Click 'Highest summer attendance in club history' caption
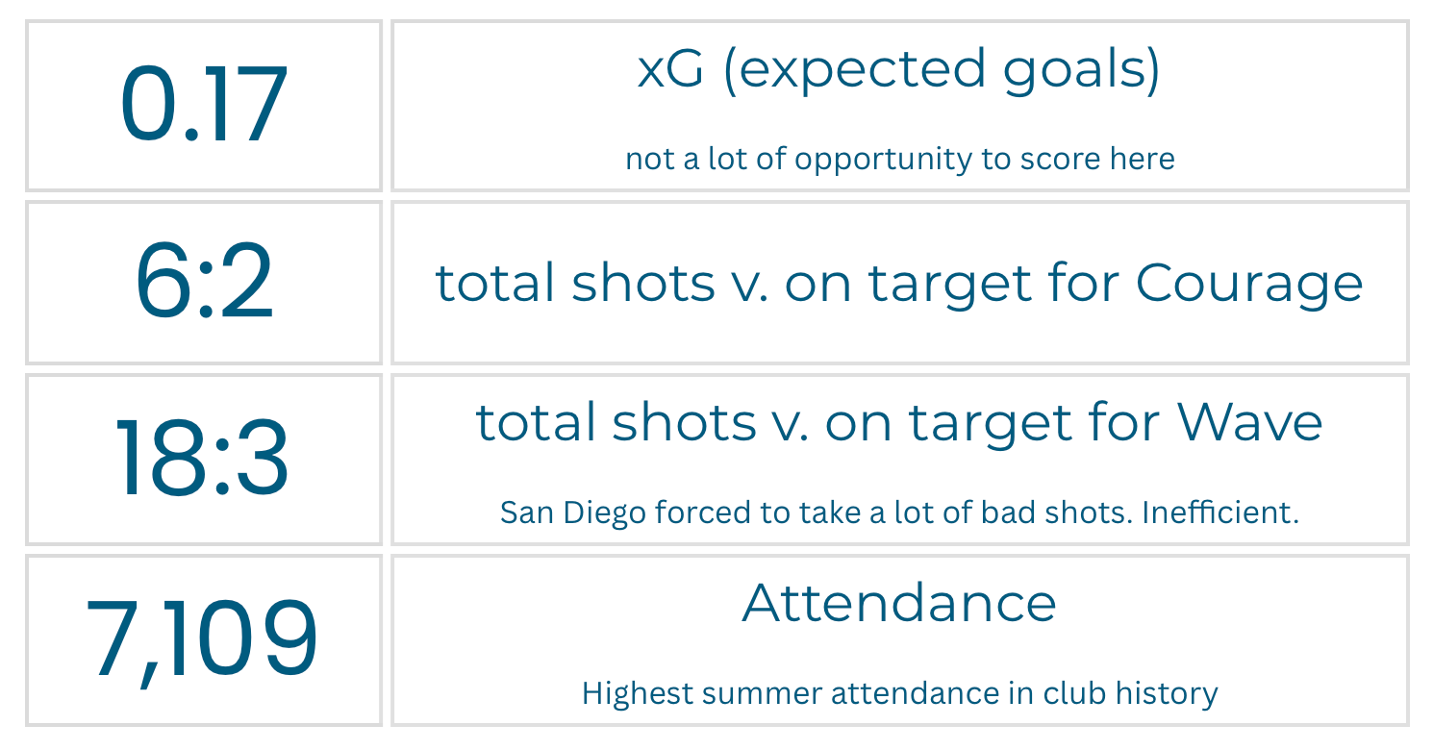The image size is (1433, 750). point(899,693)
